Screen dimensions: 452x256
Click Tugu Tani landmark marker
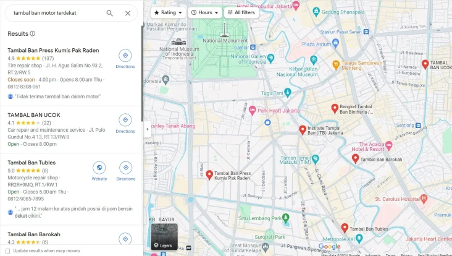[287, 92]
